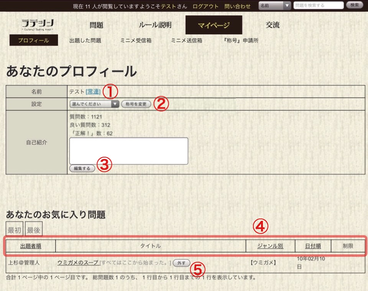The image size is (368, 291).
Task: Navigate to the 交流 menu
Action: (x=273, y=25)
